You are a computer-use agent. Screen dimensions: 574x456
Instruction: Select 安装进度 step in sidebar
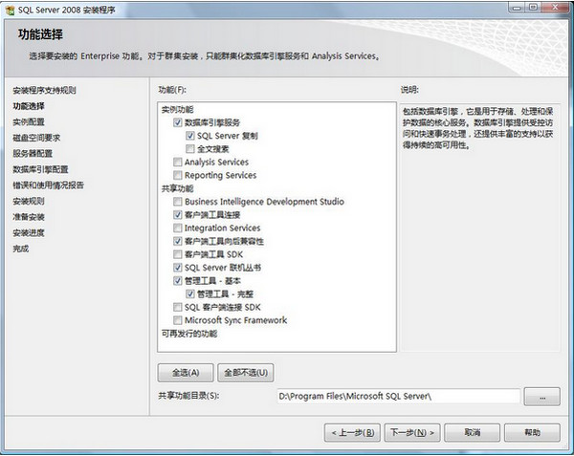(29, 232)
